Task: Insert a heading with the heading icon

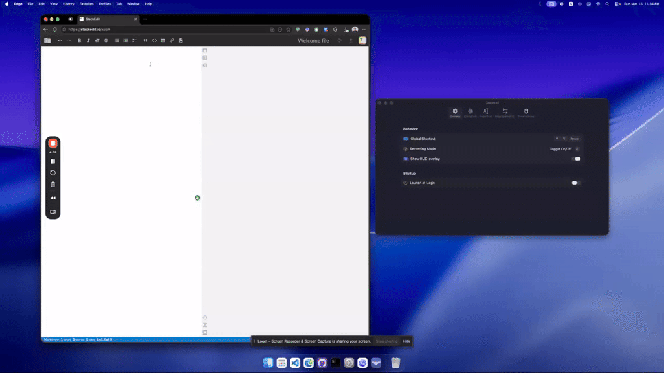Action: click(x=97, y=41)
